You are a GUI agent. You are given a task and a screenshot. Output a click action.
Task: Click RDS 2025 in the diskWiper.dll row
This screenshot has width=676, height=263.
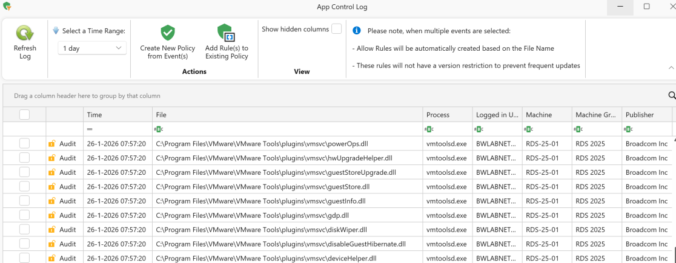pyautogui.click(x=590, y=229)
